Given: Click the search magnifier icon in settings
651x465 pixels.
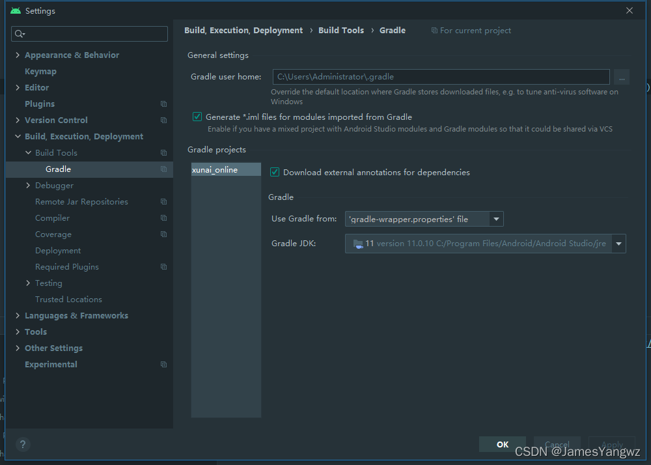Looking at the screenshot, I should [x=19, y=34].
